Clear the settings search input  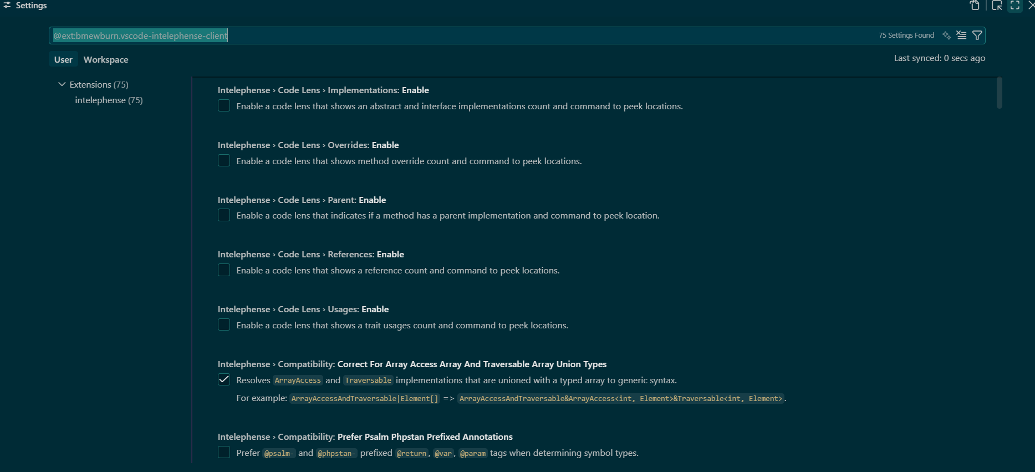[x=961, y=35]
